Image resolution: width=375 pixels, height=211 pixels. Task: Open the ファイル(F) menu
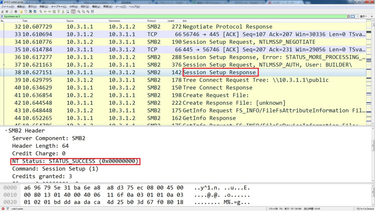pos(8,7)
